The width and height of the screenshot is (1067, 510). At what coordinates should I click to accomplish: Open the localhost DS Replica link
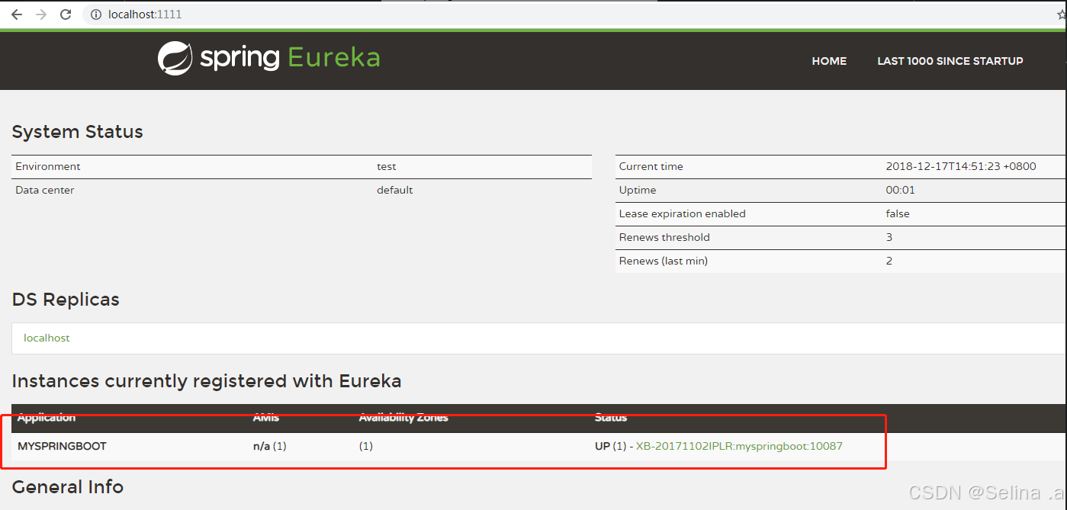click(x=47, y=338)
